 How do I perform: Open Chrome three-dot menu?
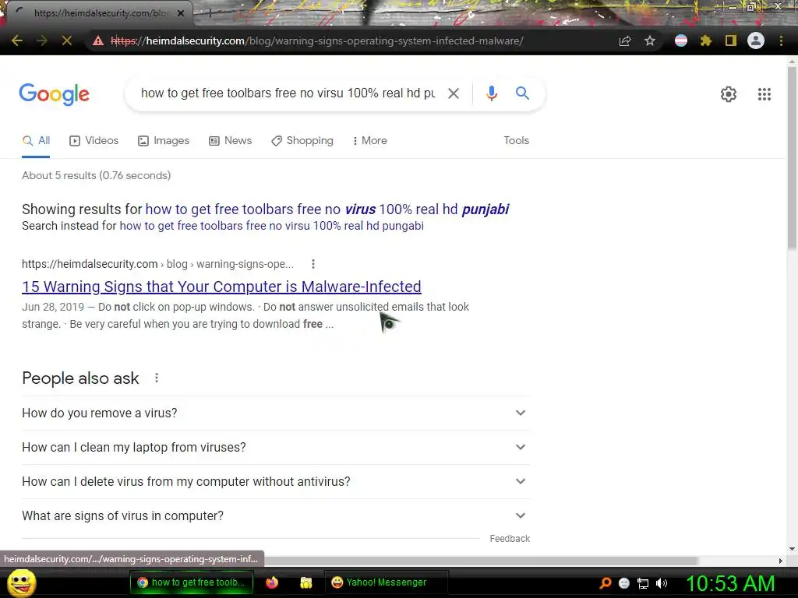(x=781, y=40)
